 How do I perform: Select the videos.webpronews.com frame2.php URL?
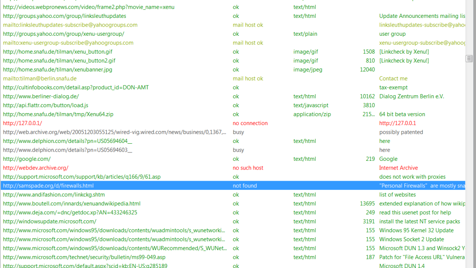[x=88, y=7]
